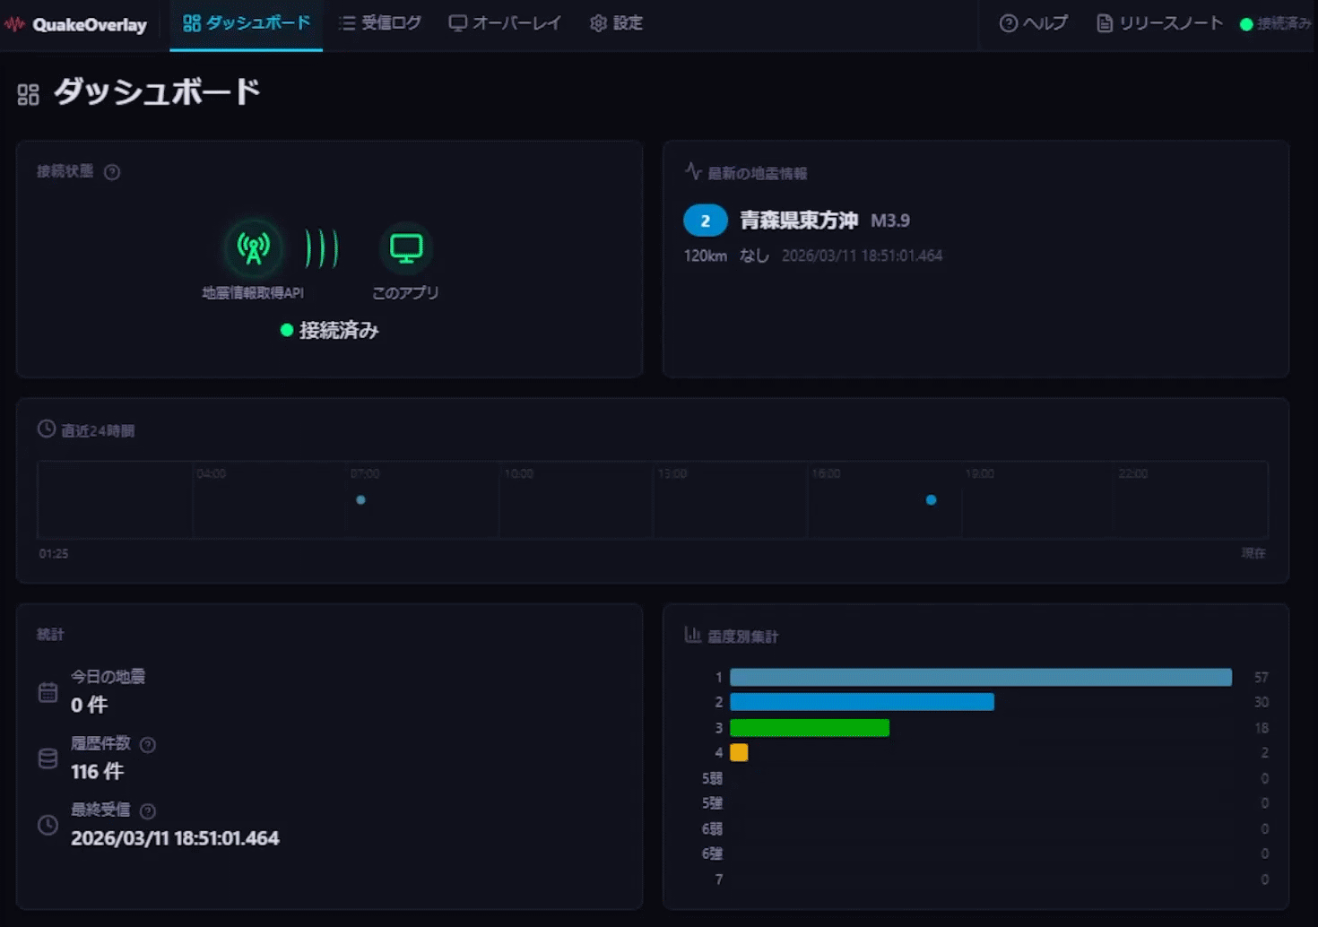Image resolution: width=1318 pixels, height=927 pixels.
Task: Click the help icon beside 接続状態
Action: (x=112, y=172)
